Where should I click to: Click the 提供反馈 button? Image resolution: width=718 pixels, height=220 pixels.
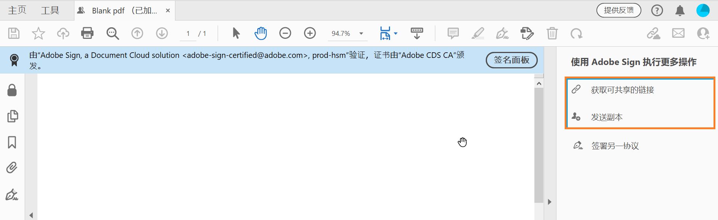619,10
